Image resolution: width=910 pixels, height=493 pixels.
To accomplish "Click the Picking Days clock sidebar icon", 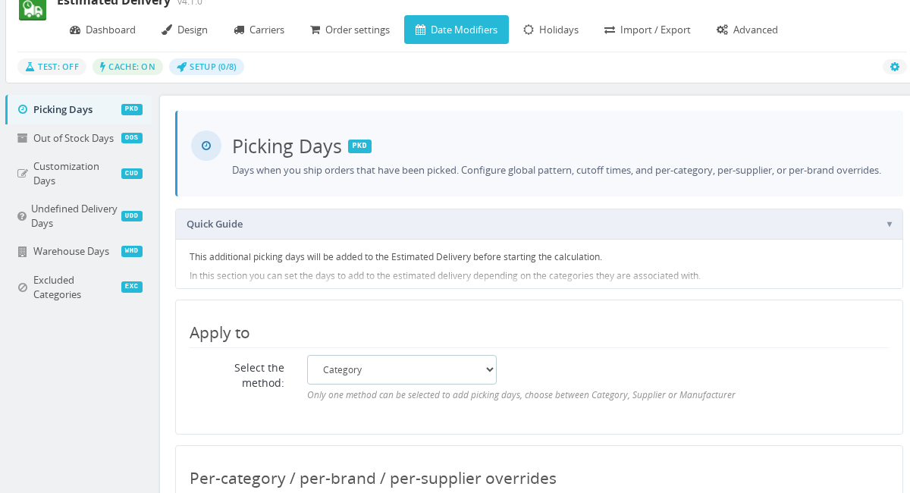I will [x=23, y=109].
